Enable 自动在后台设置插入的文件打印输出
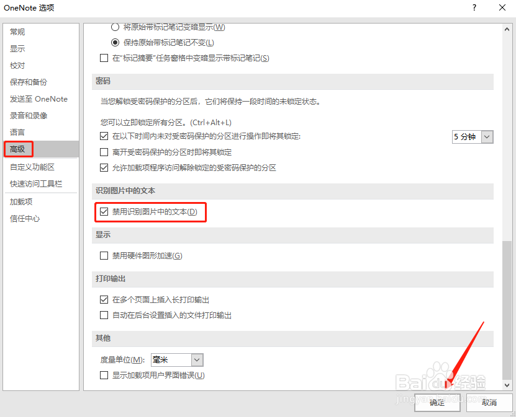This screenshot has width=516, height=417. click(104, 315)
